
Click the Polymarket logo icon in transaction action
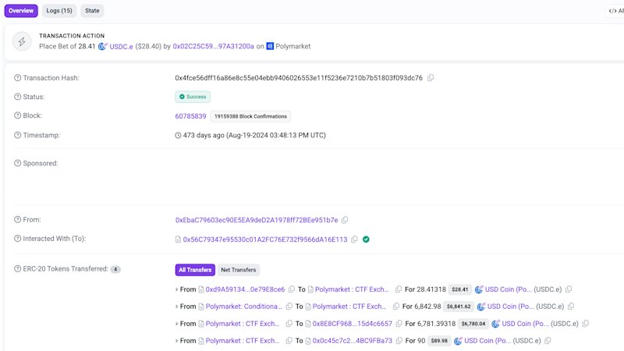point(270,46)
